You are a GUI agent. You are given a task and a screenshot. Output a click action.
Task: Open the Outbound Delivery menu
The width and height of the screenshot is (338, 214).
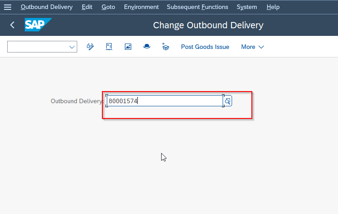47,7
